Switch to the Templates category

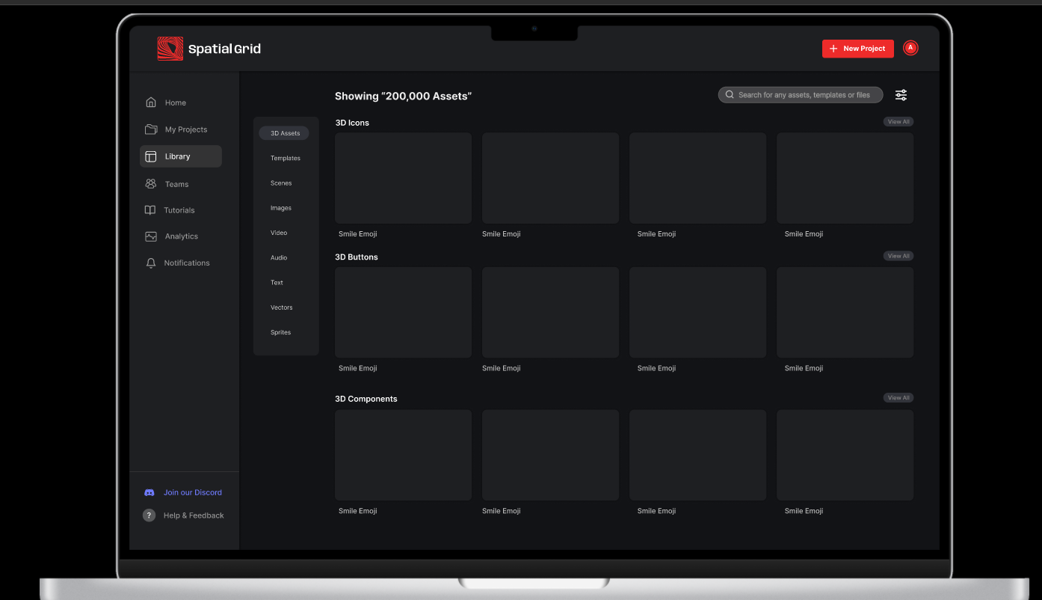click(285, 159)
